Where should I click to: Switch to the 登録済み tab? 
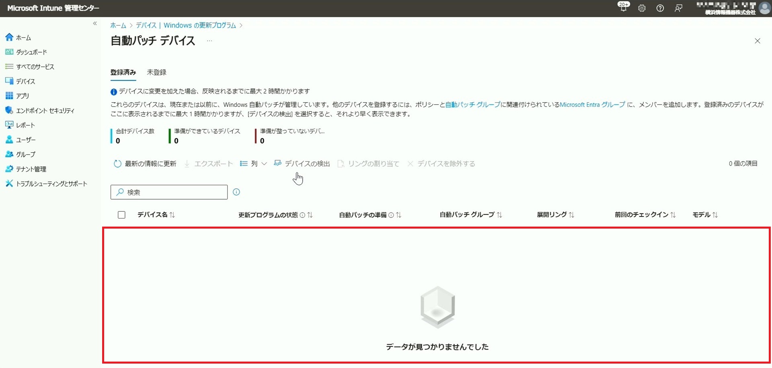123,72
